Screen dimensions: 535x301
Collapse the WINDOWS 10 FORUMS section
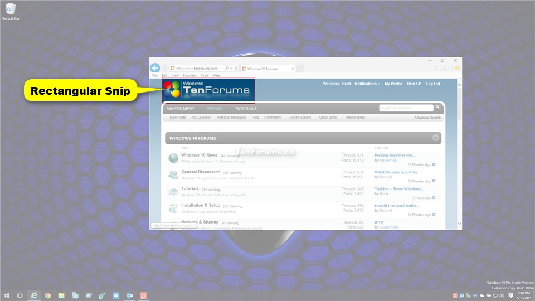435,138
